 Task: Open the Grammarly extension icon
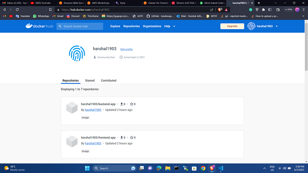[x=251, y=9]
